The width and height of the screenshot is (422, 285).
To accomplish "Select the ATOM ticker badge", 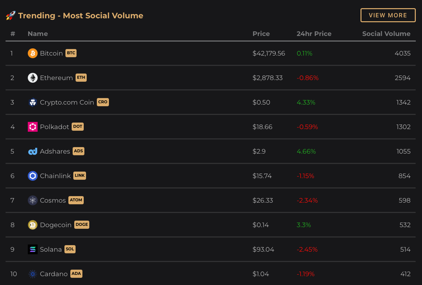I will tap(76, 200).
